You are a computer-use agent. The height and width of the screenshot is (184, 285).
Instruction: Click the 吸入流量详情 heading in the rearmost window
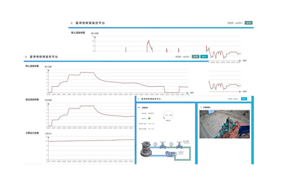coord(78,33)
